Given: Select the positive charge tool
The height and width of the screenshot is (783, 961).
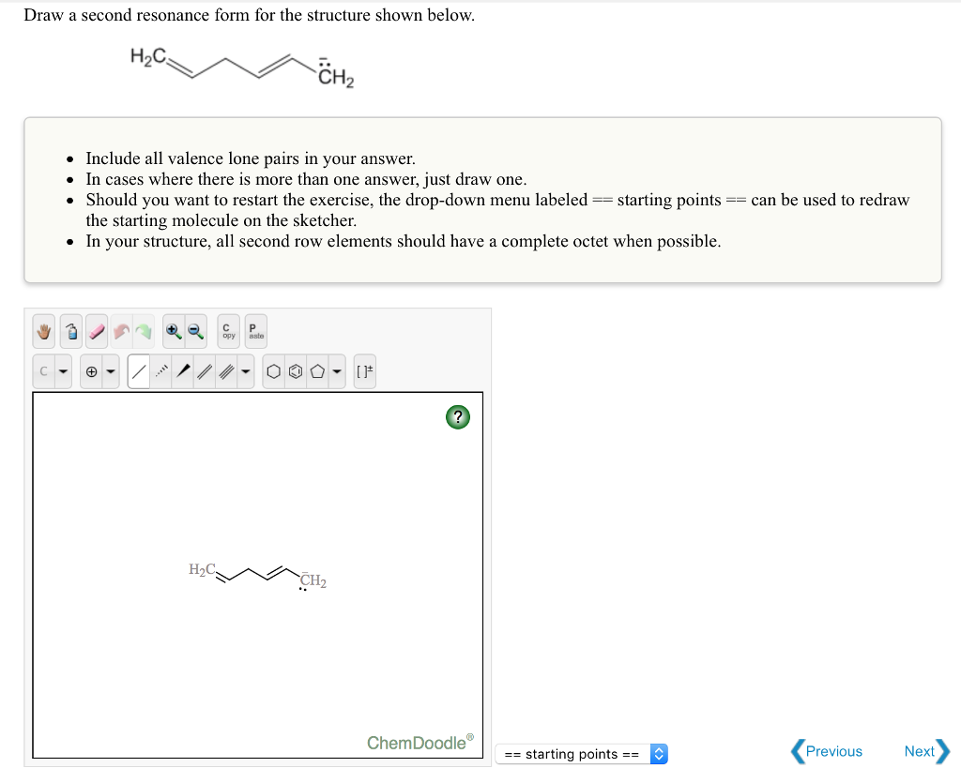Looking at the screenshot, I should click(91, 371).
